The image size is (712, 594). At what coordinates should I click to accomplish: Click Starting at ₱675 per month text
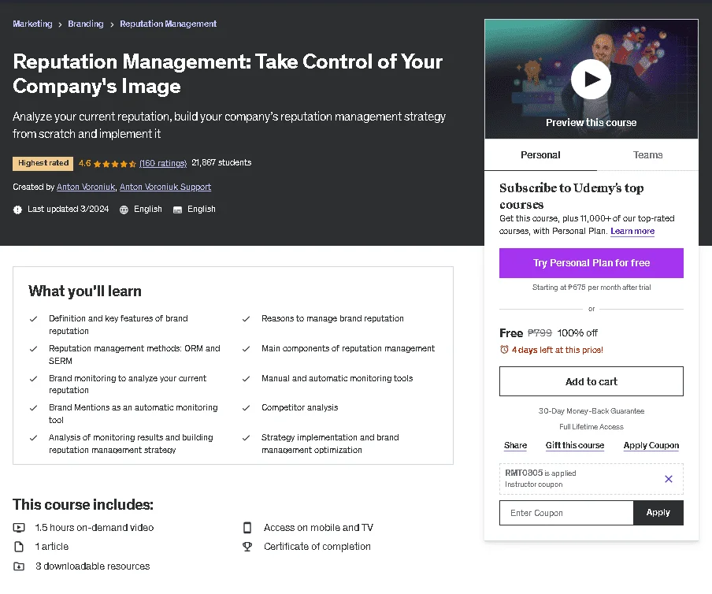click(591, 288)
